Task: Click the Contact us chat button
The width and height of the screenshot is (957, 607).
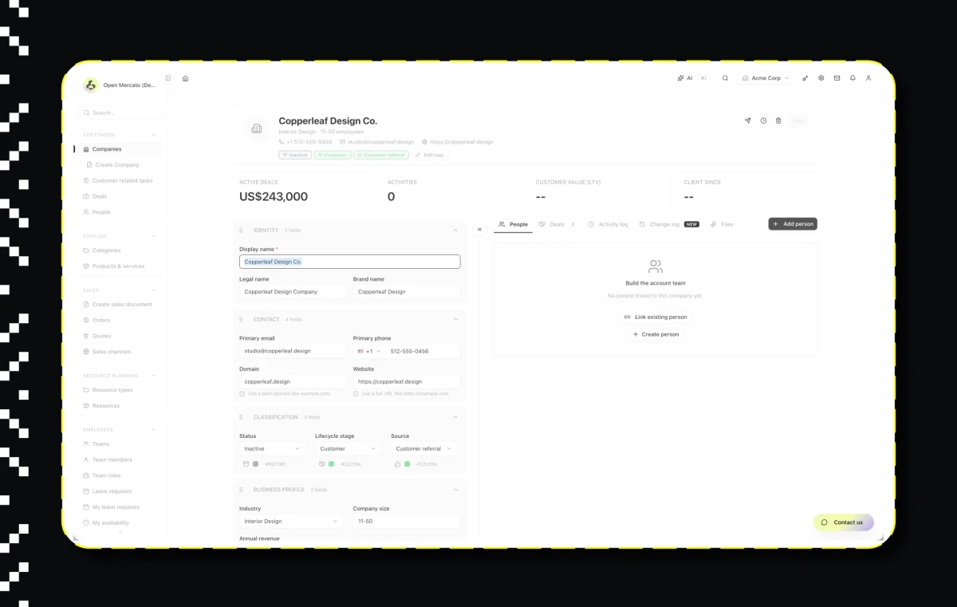Action: pos(844,522)
